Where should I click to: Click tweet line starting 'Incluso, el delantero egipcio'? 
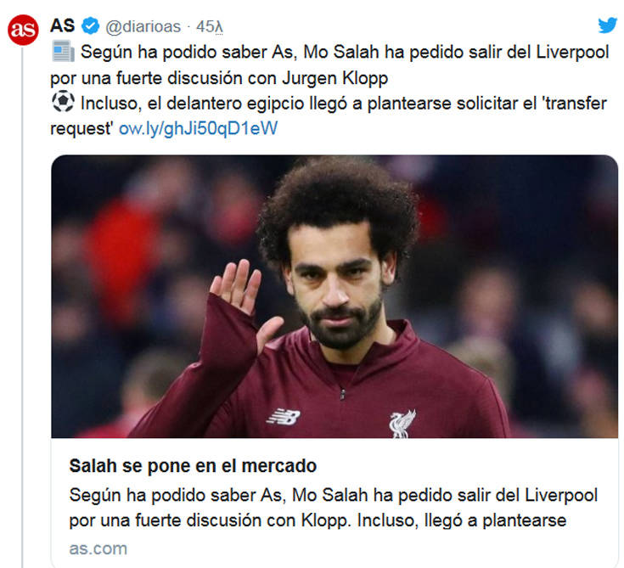[x=344, y=104]
